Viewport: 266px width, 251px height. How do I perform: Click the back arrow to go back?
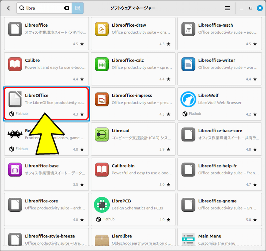8,8
